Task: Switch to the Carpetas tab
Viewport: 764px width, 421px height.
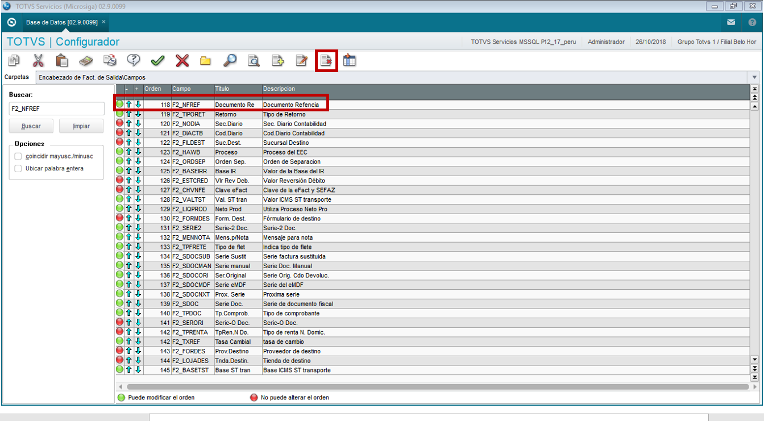Action: click(x=16, y=77)
